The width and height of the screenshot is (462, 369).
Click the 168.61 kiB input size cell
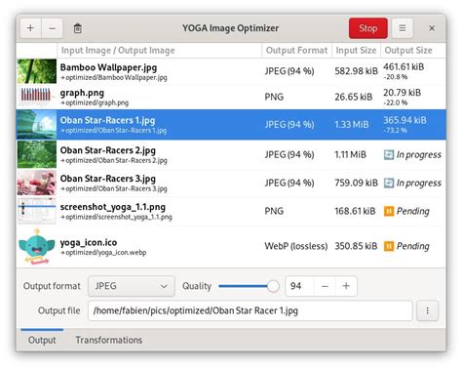(x=355, y=211)
